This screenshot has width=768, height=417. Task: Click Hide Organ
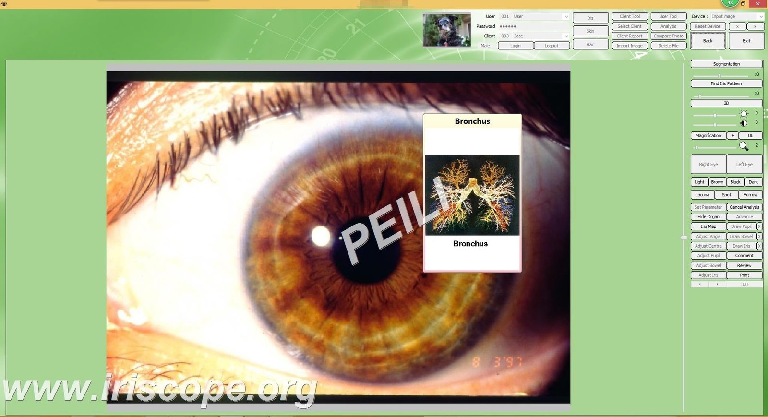(x=708, y=217)
